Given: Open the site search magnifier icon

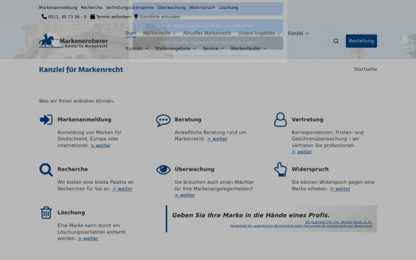Looking at the screenshot, I should (336, 41).
